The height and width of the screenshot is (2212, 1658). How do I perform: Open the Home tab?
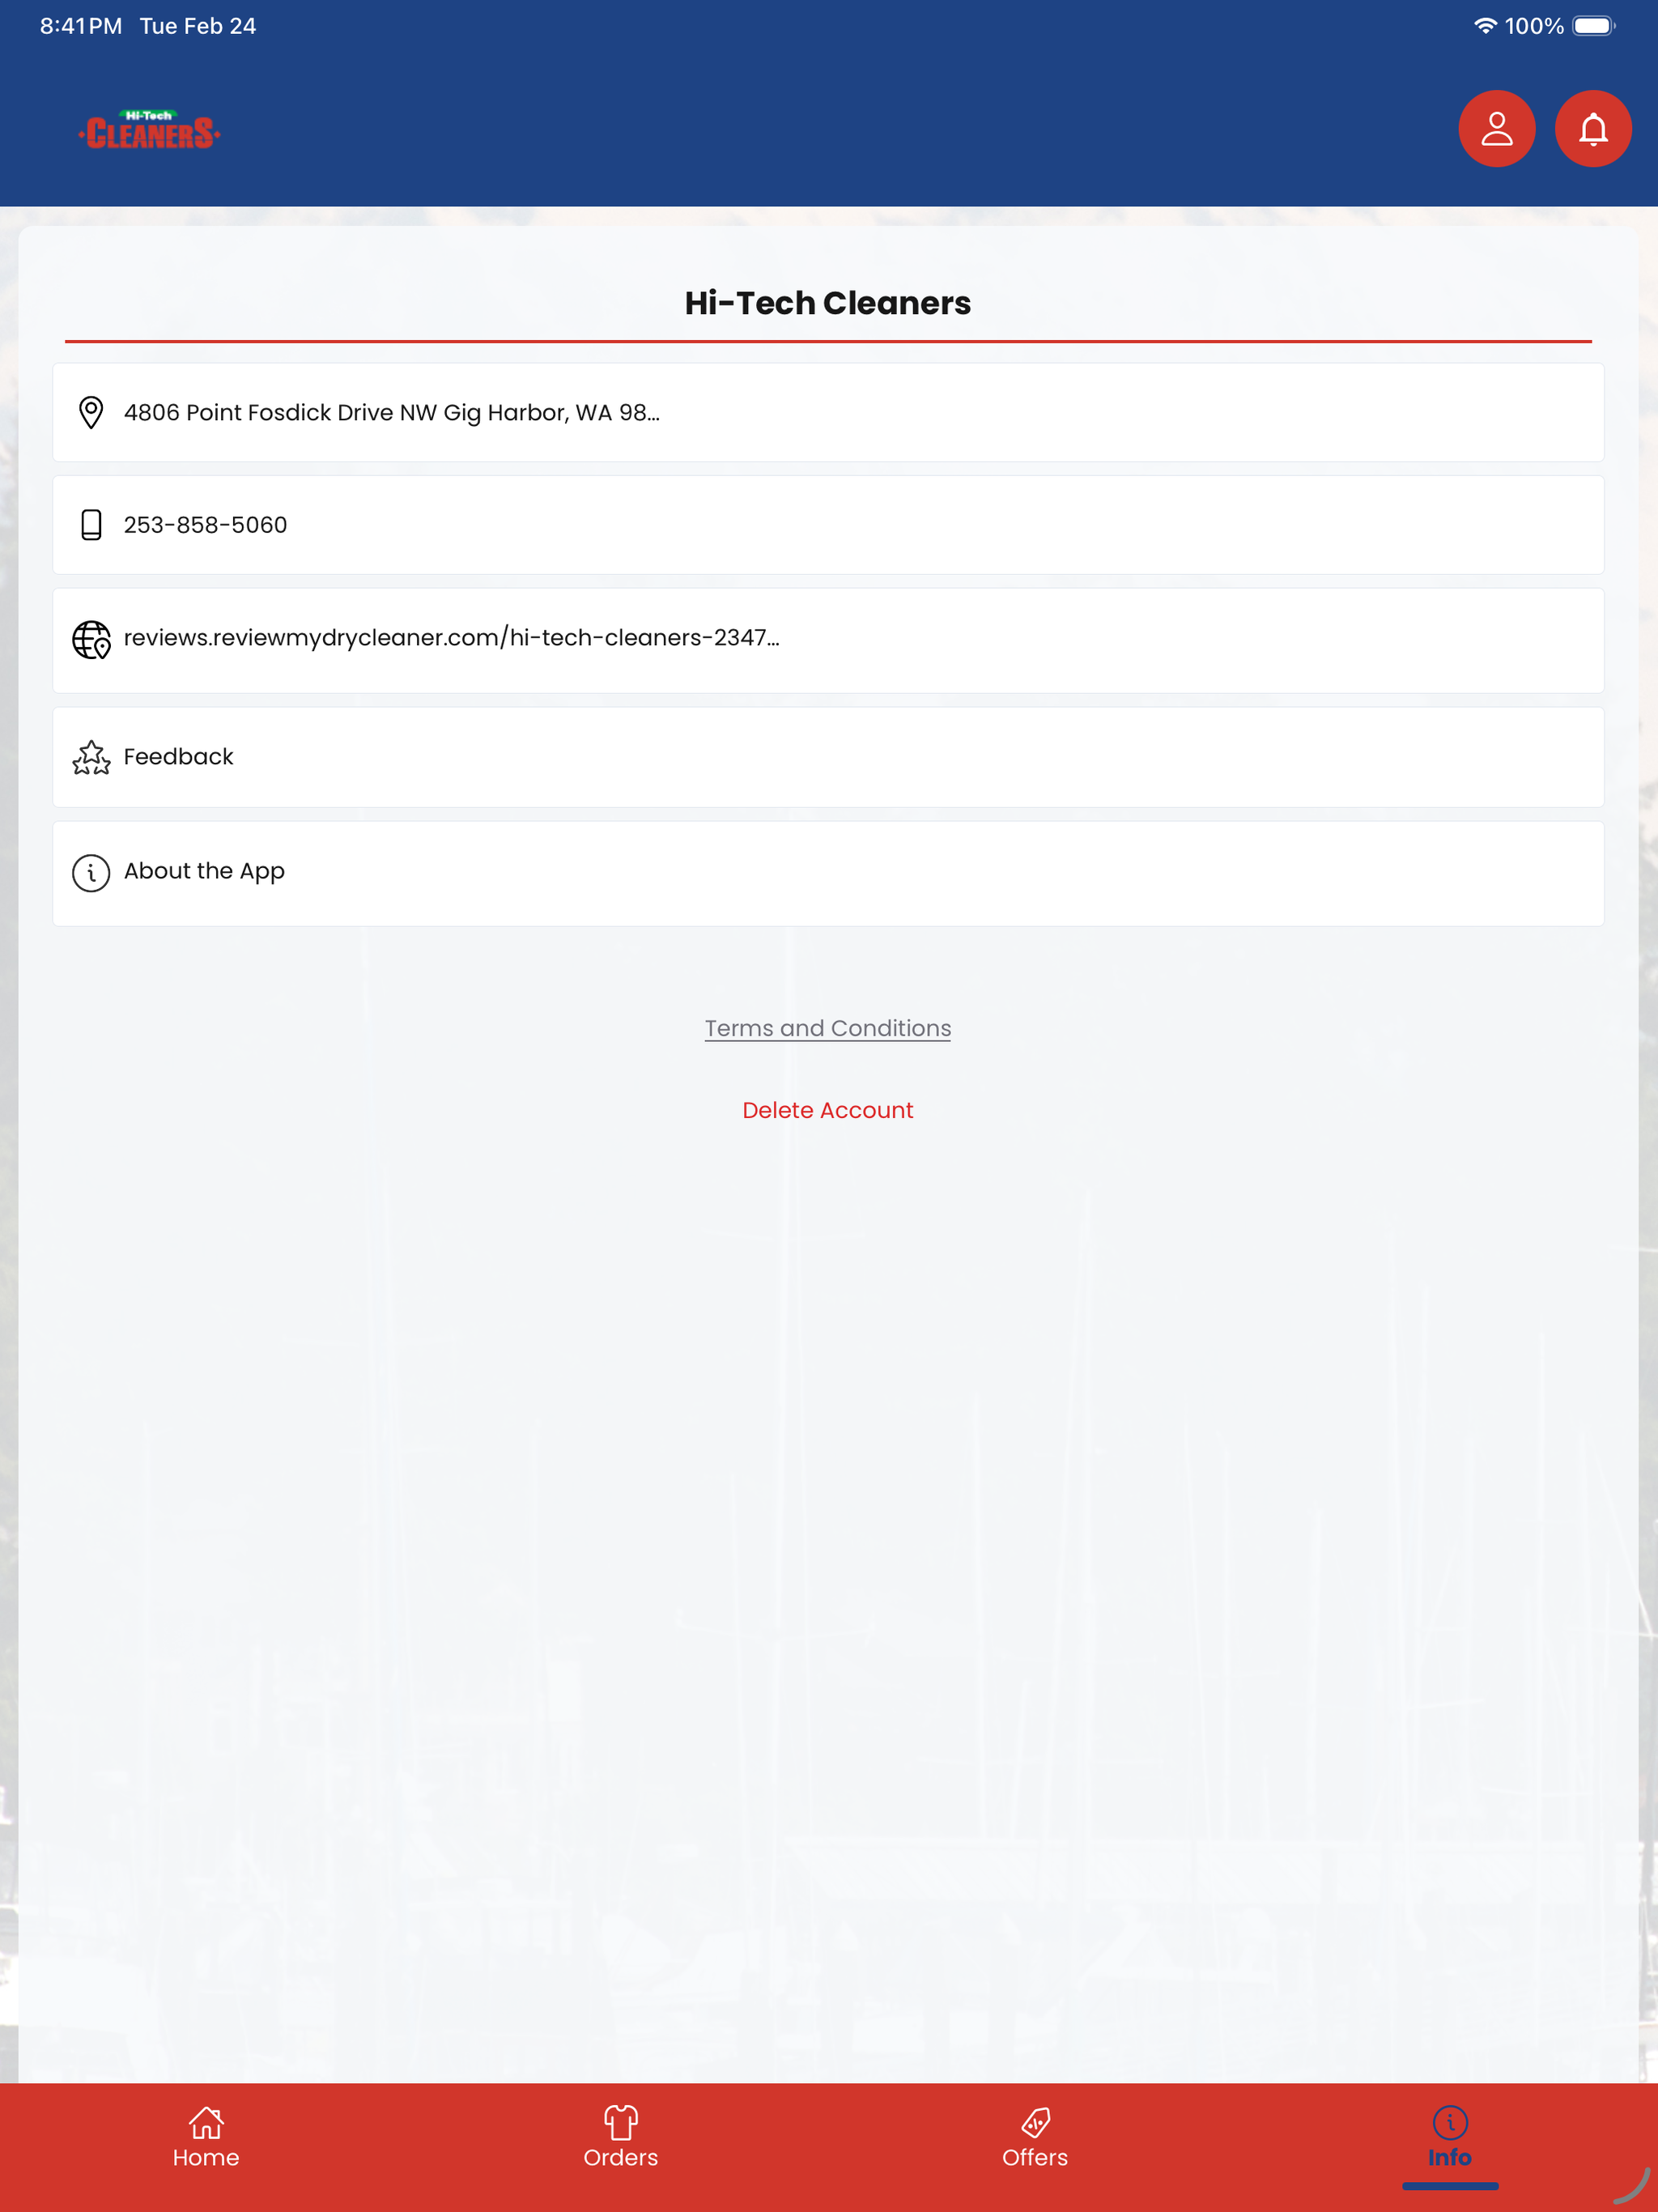pos(206,2137)
